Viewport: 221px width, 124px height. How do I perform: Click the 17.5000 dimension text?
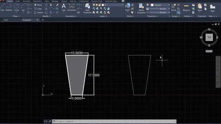[94, 75]
